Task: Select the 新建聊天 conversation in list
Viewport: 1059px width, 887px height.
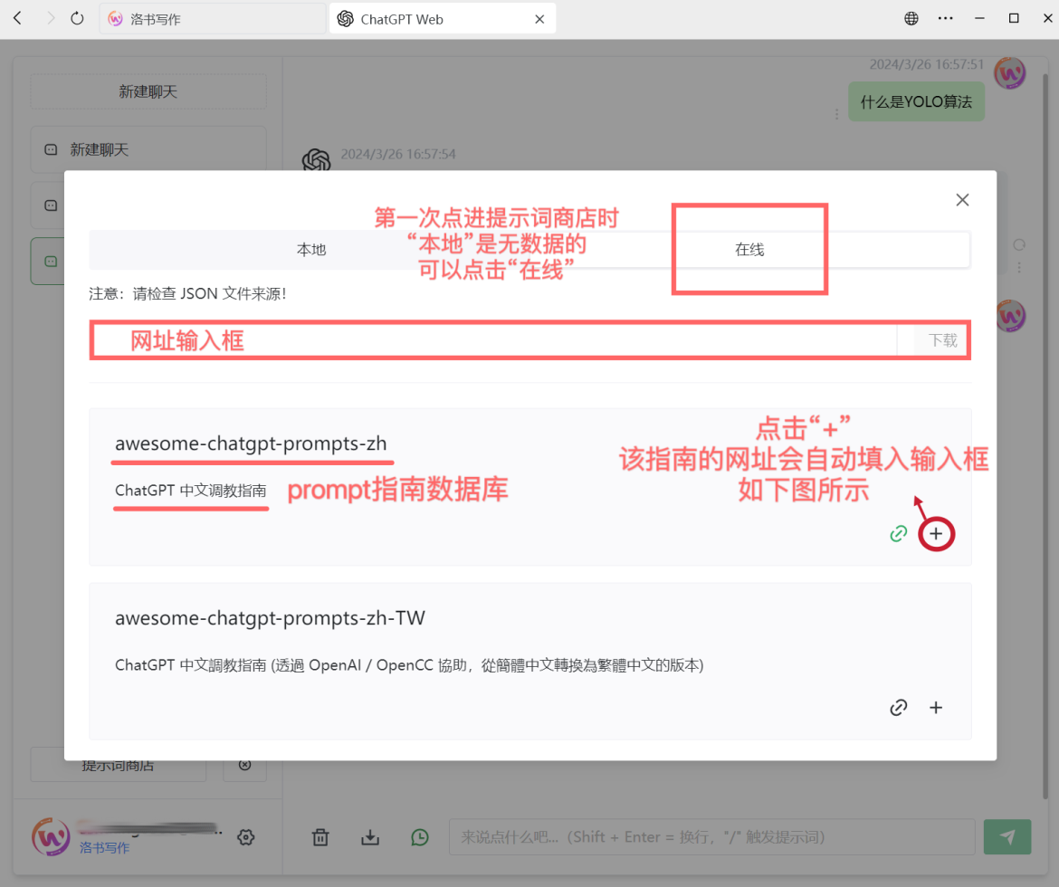Action: [148, 149]
